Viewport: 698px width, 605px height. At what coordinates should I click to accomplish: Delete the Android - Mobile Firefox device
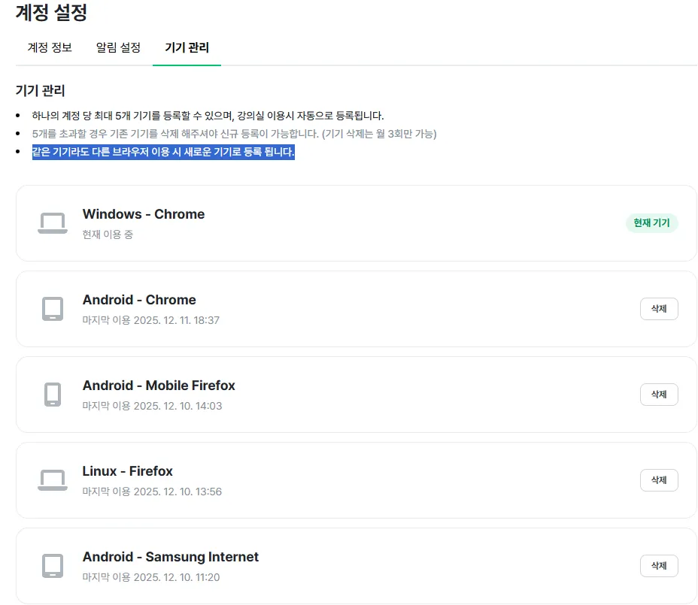tap(658, 395)
